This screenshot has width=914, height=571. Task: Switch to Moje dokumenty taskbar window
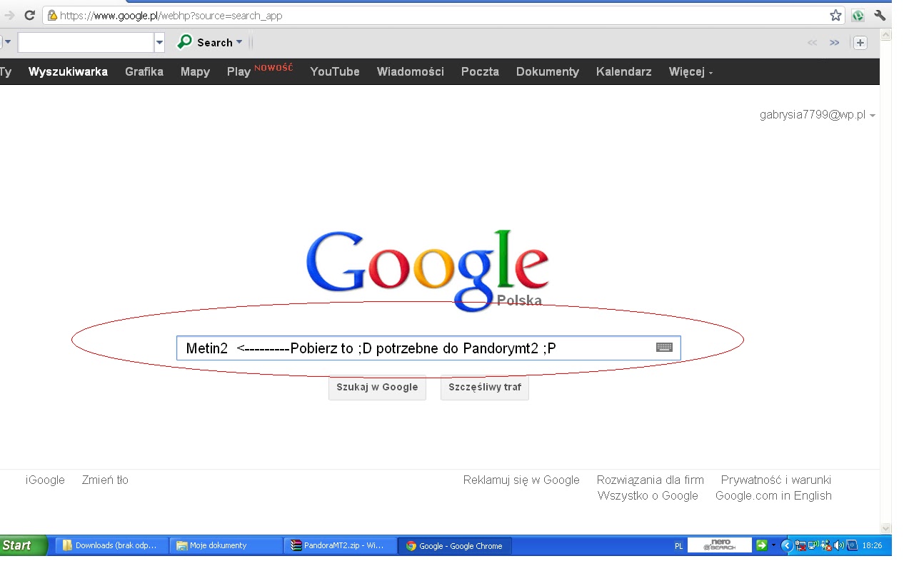click(x=226, y=545)
